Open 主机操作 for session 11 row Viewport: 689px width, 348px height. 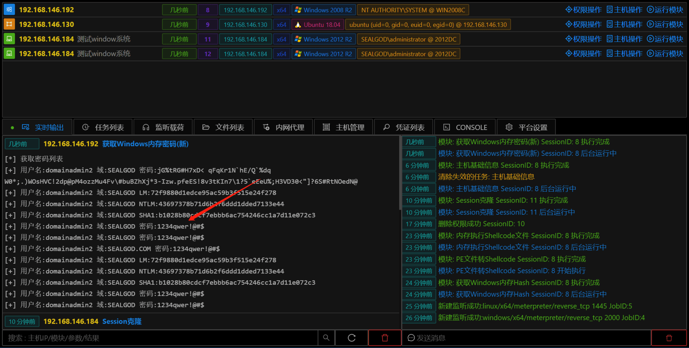[x=624, y=39]
